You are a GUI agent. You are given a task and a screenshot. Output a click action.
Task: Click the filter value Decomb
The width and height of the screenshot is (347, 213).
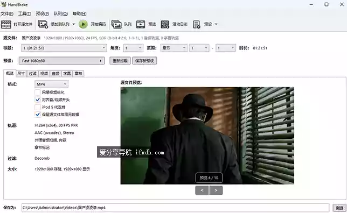coord(42,158)
